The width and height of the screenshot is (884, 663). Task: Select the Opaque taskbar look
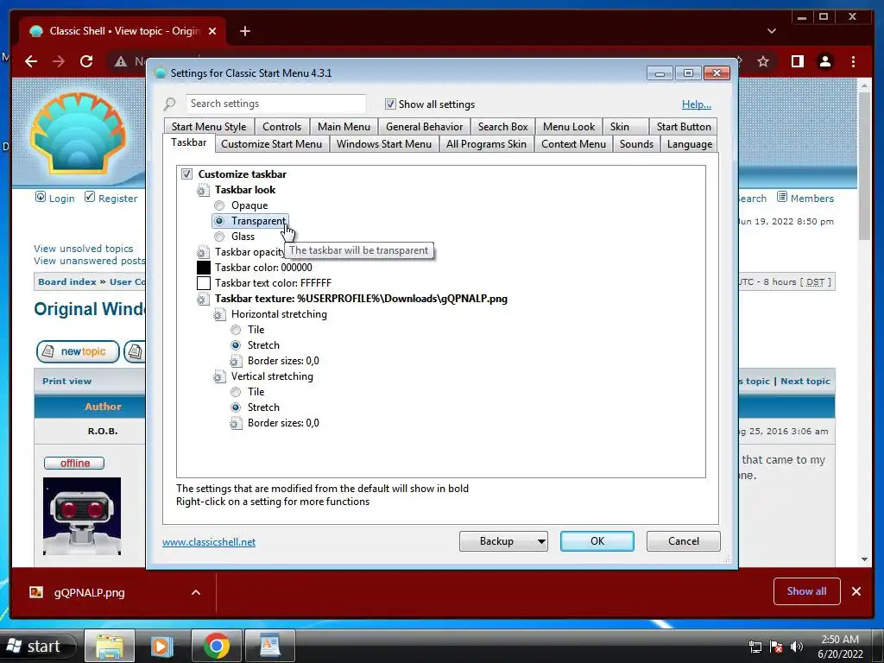[x=219, y=205]
